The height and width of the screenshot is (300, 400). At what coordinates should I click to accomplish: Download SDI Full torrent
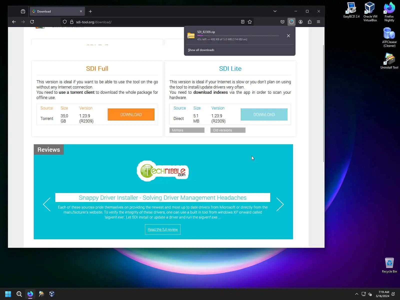(131, 114)
